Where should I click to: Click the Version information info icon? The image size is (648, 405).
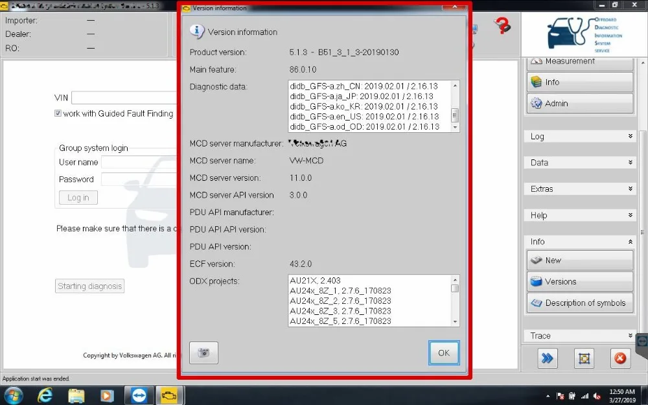pyautogui.click(x=197, y=31)
